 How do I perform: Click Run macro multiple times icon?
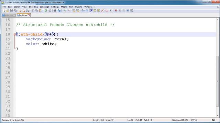128,11
